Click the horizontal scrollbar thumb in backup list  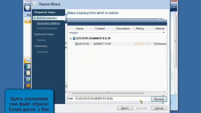pyautogui.click(x=108, y=92)
